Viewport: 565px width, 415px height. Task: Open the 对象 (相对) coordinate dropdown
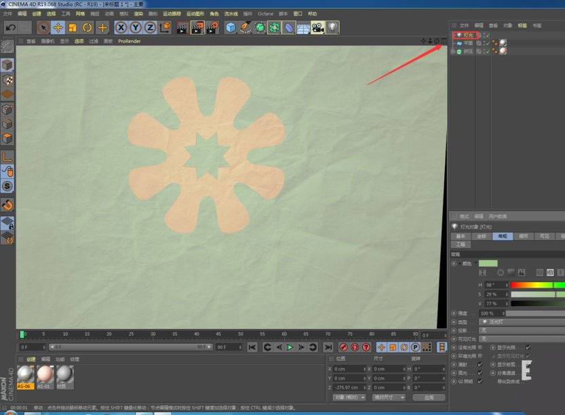click(x=349, y=397)
